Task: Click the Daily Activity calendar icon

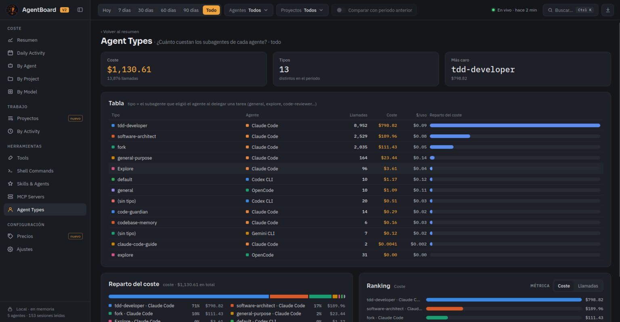Action: [10, 53]
